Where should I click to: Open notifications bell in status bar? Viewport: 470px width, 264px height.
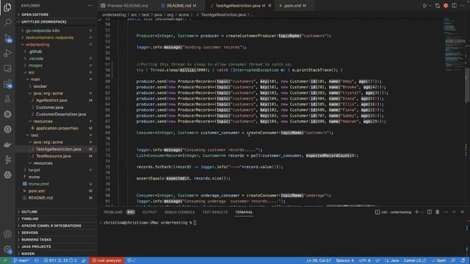click(x=463, y=260)
